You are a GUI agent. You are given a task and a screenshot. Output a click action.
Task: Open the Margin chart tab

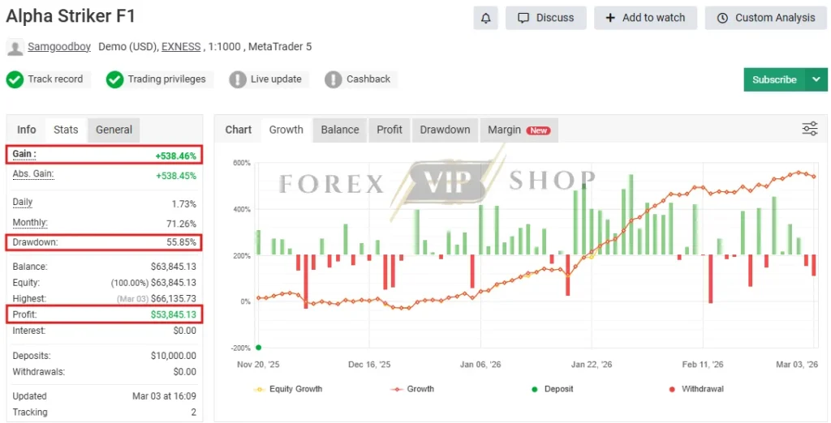[519, 130]
